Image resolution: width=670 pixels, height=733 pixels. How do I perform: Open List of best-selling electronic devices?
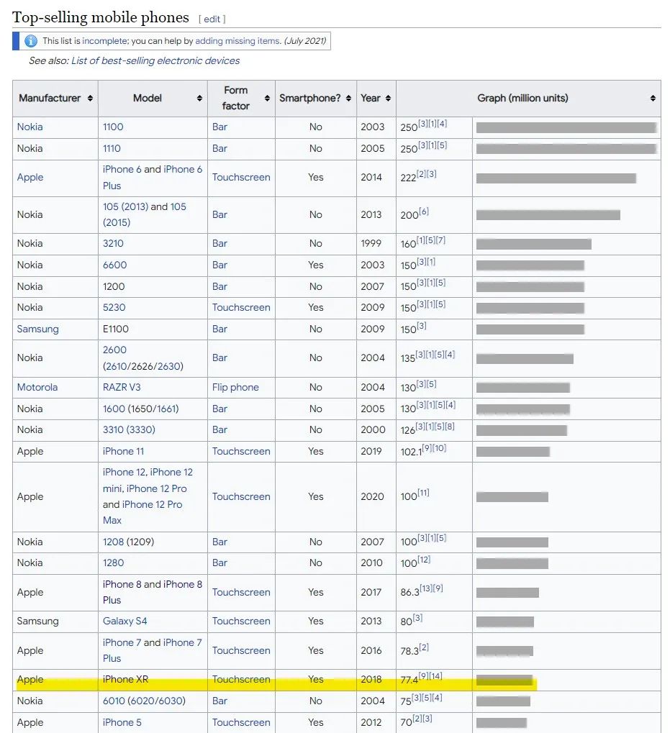tap(155, 60)
